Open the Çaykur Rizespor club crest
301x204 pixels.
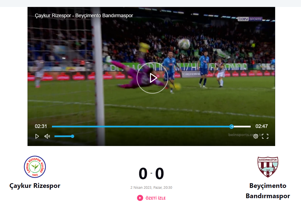tap(35, 167)
